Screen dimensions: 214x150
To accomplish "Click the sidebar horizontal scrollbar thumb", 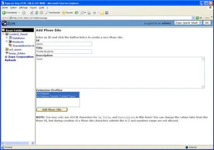I will click(17, 143).
